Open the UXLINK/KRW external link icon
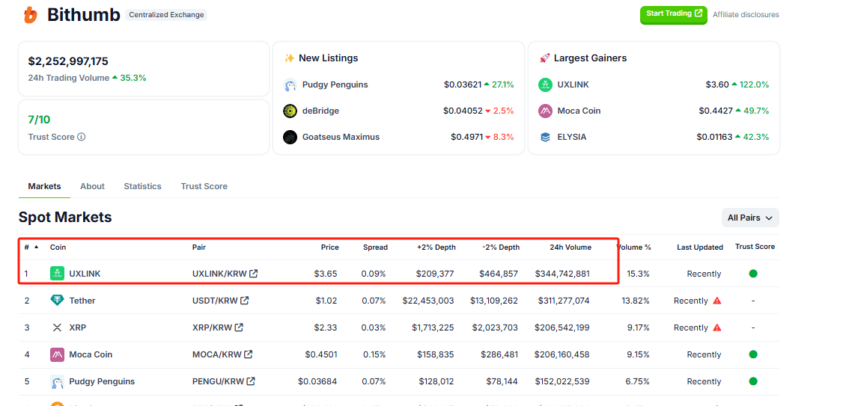The width and height of the screenshot is (858, 406). [x=254, y=274]
